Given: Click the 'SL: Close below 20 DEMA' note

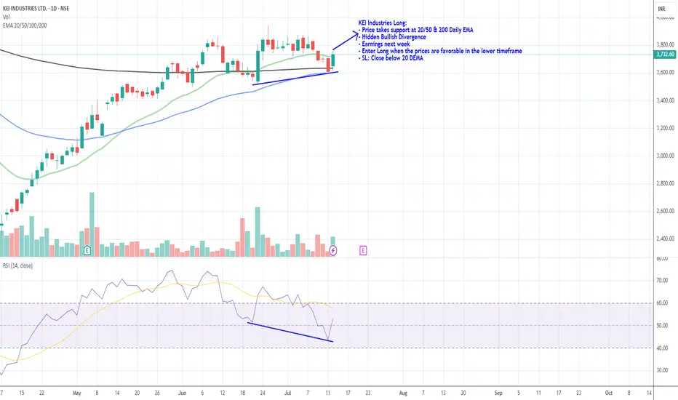Looking at the screenshot, I should [391, 57].
